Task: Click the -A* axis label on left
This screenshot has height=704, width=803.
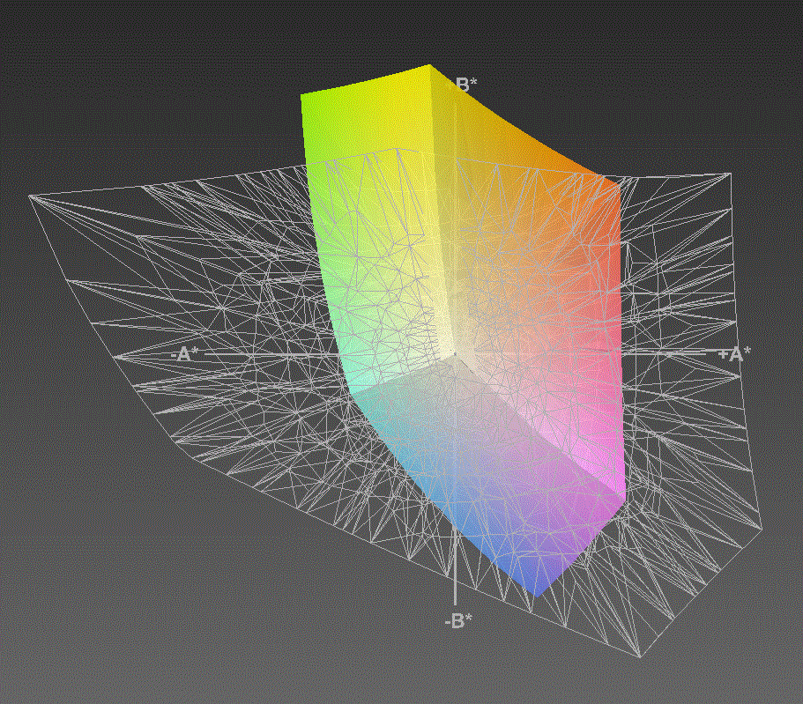Action: (x=185, y=354)
